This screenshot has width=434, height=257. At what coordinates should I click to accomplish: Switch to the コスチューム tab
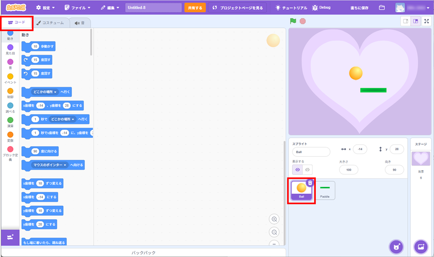[50, 23]
